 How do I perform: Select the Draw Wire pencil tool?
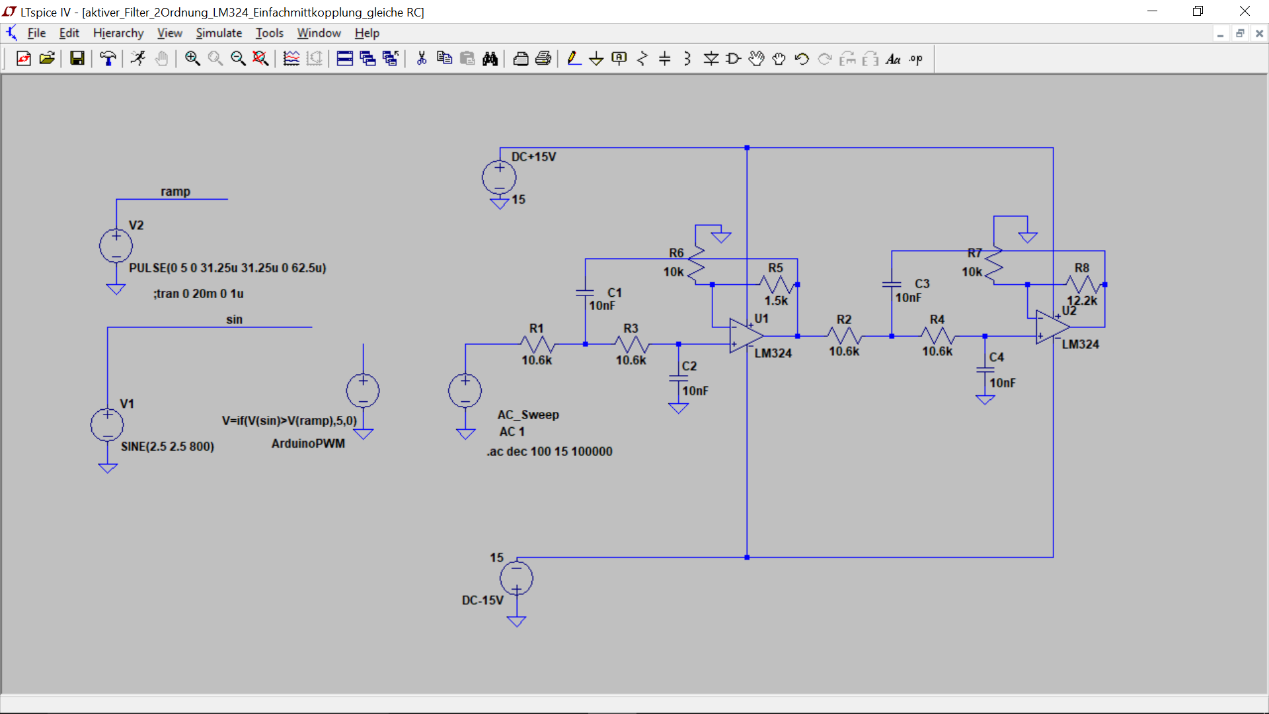574,59
